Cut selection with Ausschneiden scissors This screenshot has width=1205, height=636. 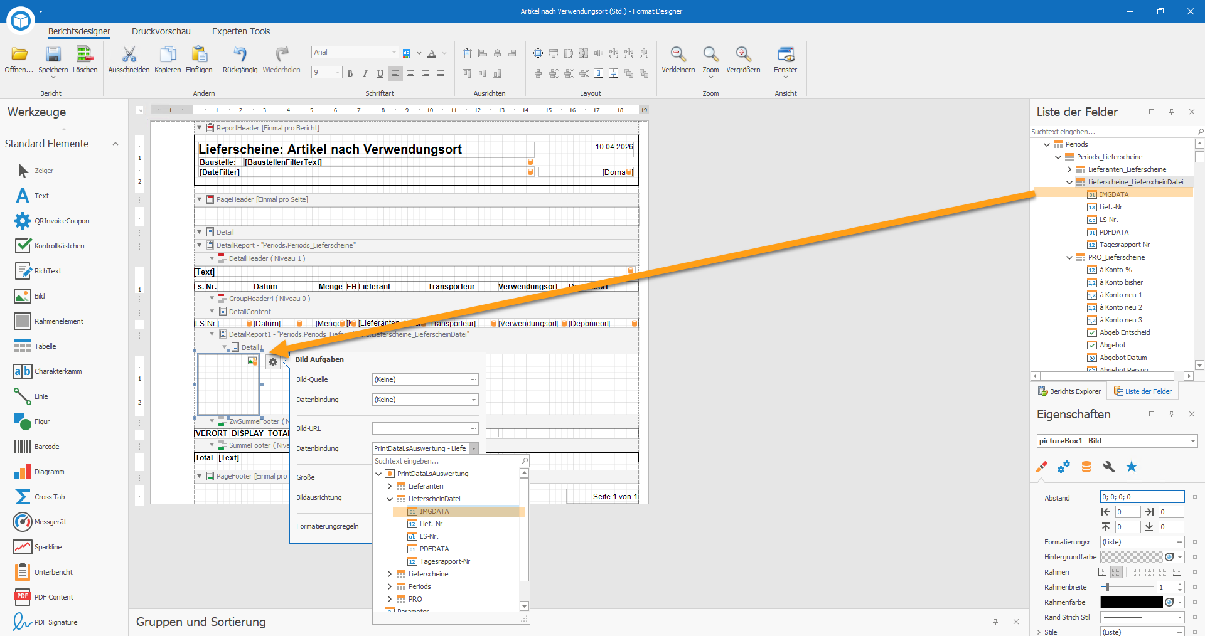coord(129,60)
